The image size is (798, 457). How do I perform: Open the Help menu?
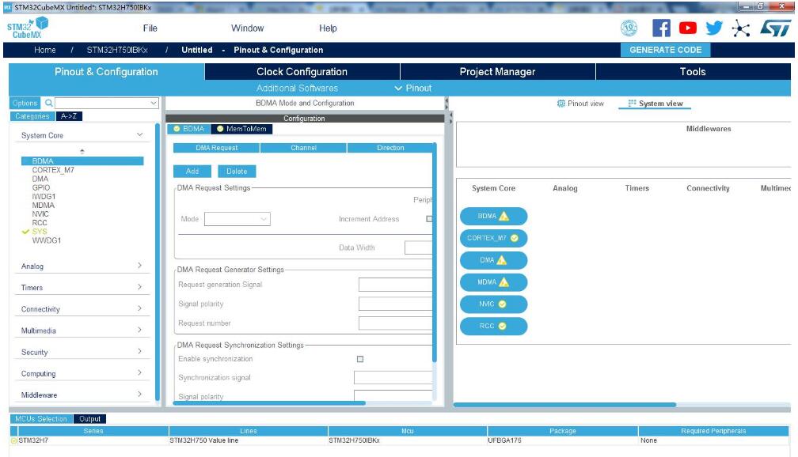pos(328,28)
